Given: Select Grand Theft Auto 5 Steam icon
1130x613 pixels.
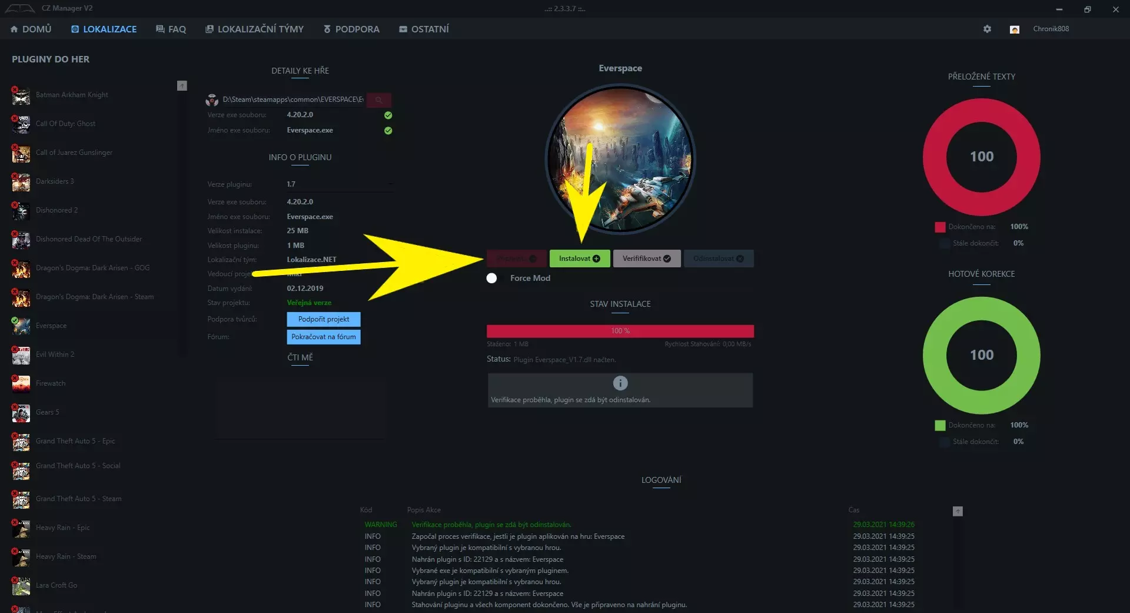Looking at the screenshot, I should (x=21, y=499).
